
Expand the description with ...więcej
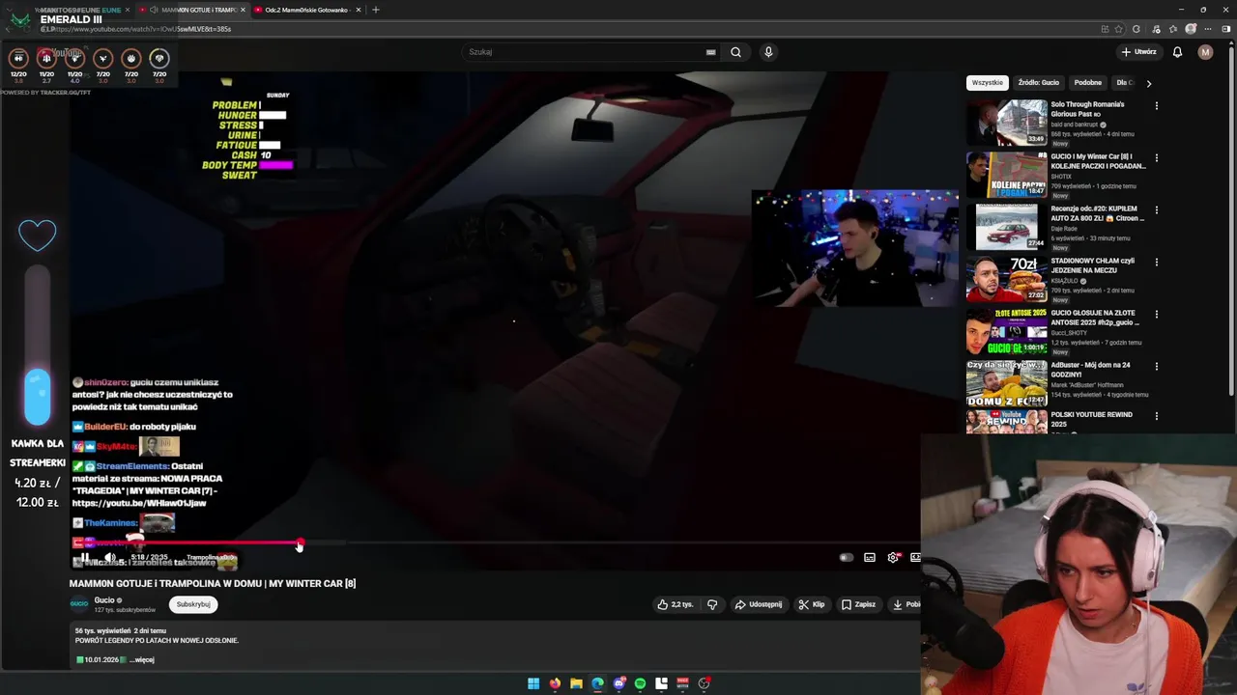(142, 660)
